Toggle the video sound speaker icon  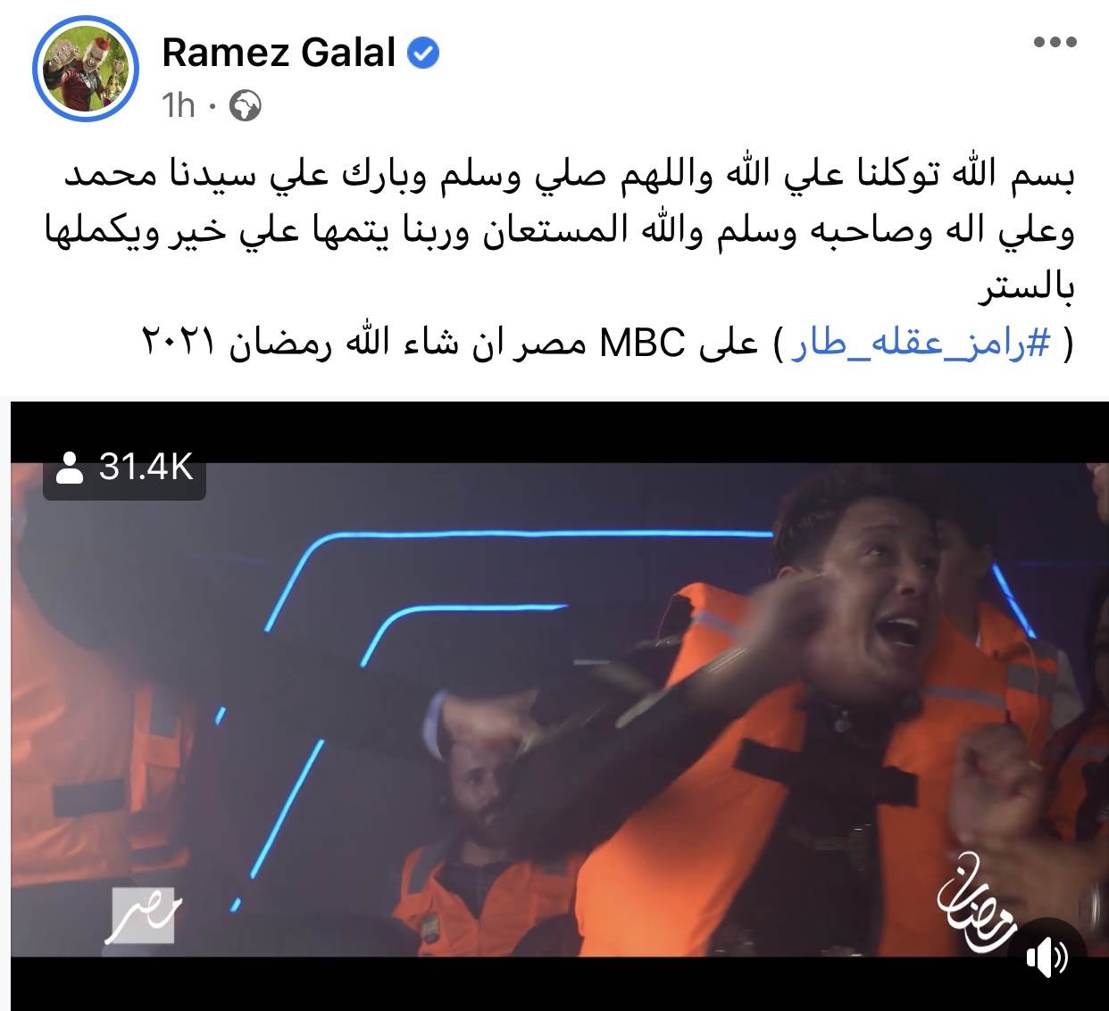point(1047,958)
